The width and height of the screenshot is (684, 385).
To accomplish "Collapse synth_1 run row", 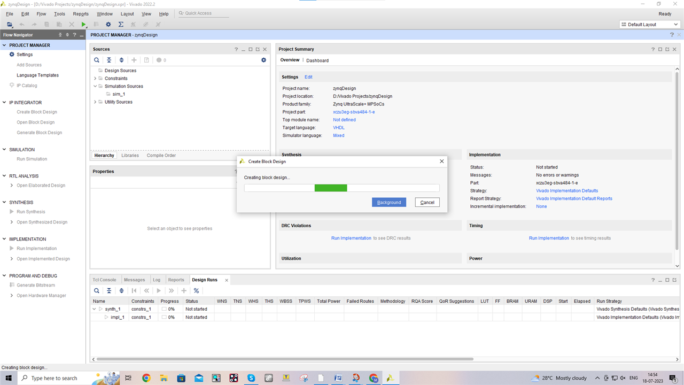I will [x=95, y=309].
